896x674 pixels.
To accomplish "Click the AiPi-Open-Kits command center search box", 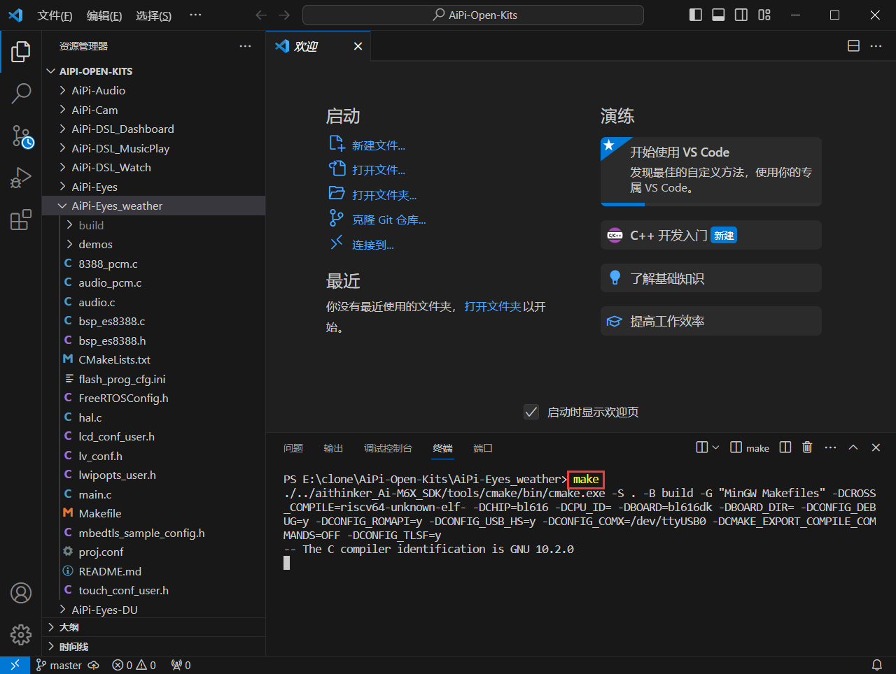I will click(x=473, y=15).
